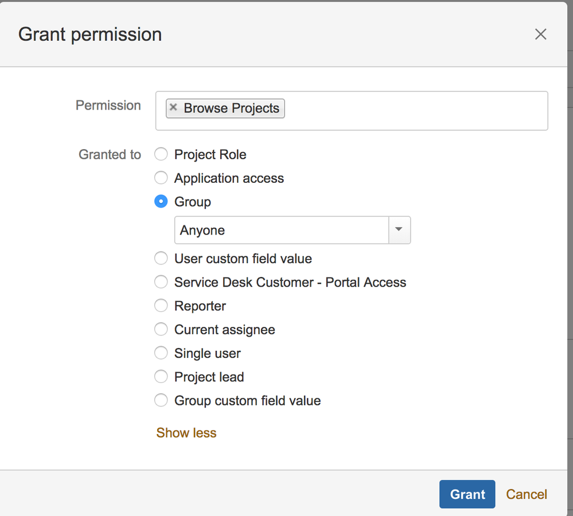Screen dimensions: 573x516
Task: Select the Project Role radio button
Action: pyautogui.click(x=161, y=154)
